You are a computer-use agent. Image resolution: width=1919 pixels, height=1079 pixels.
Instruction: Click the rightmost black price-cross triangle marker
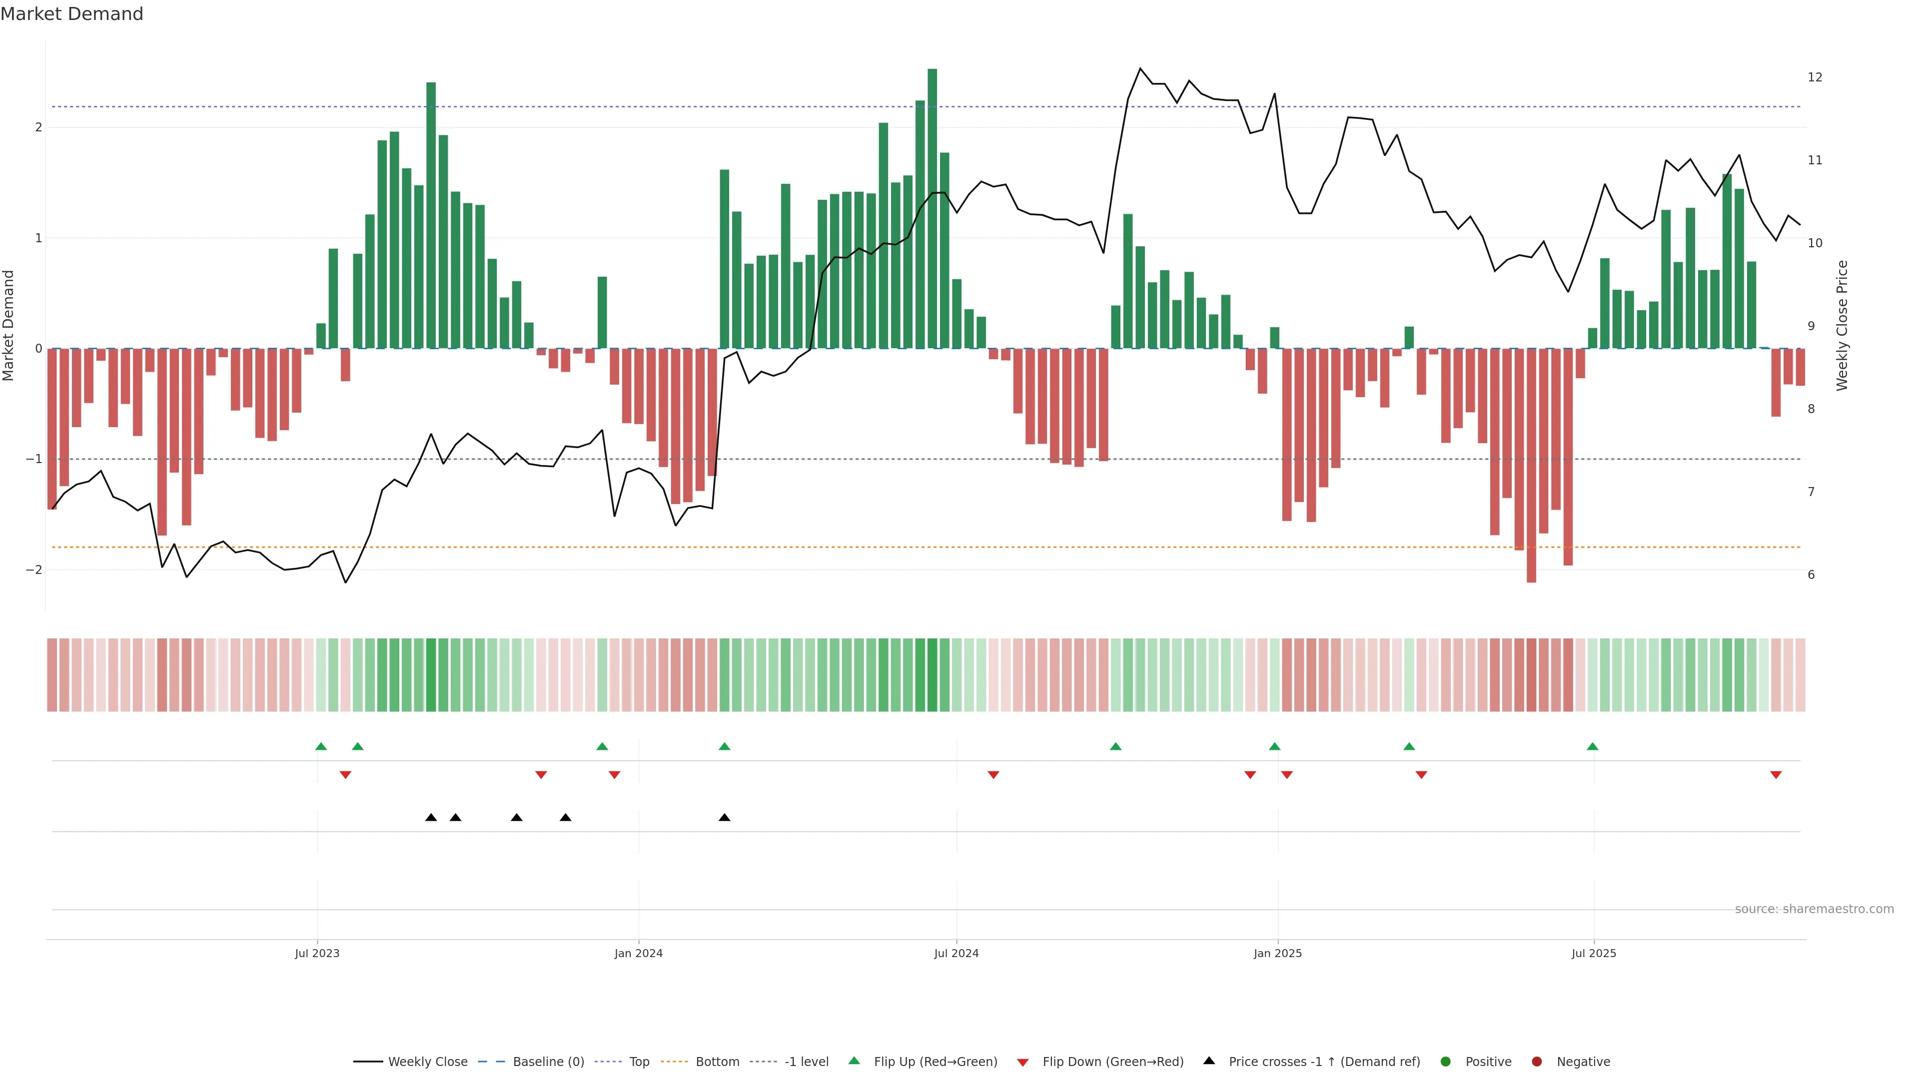[x=724, y=818]
